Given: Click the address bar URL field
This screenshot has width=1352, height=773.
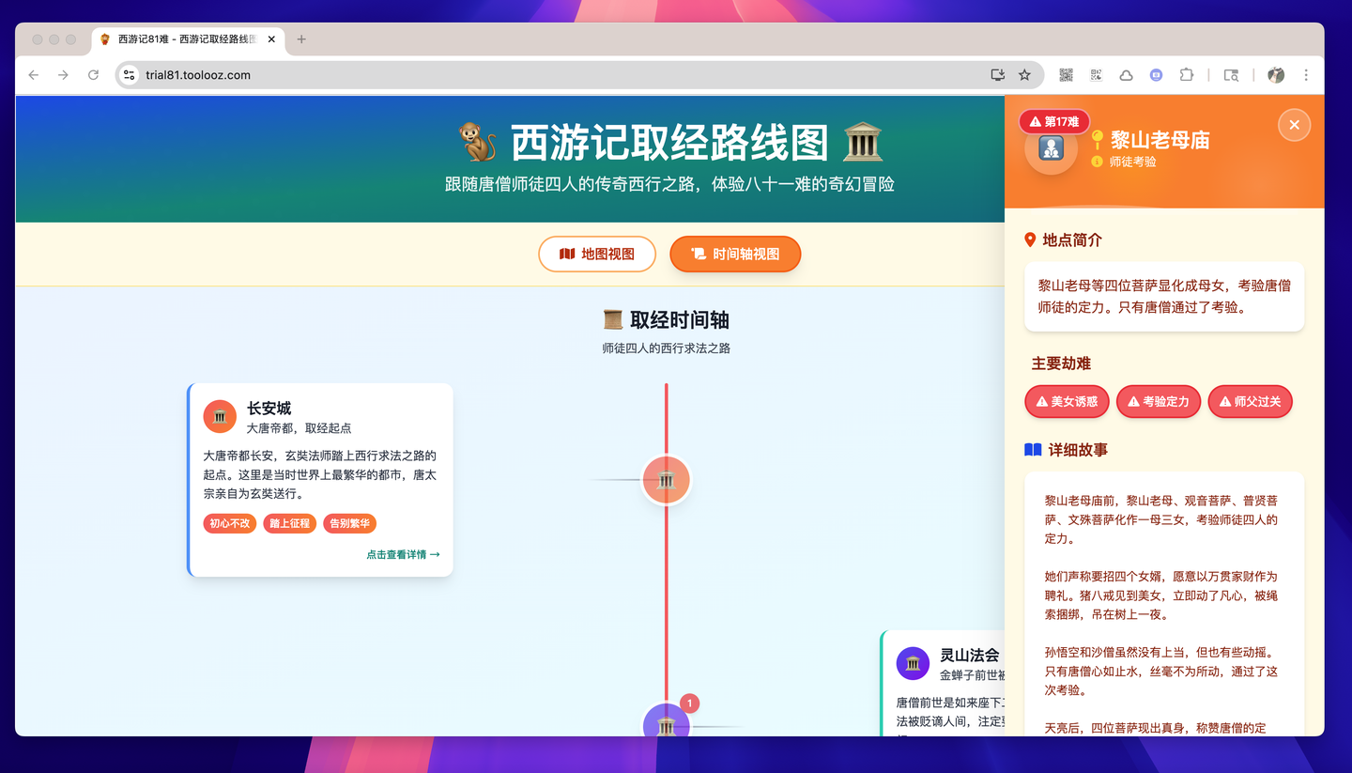Looking at the screenshot, I should [x=282, y=74].
